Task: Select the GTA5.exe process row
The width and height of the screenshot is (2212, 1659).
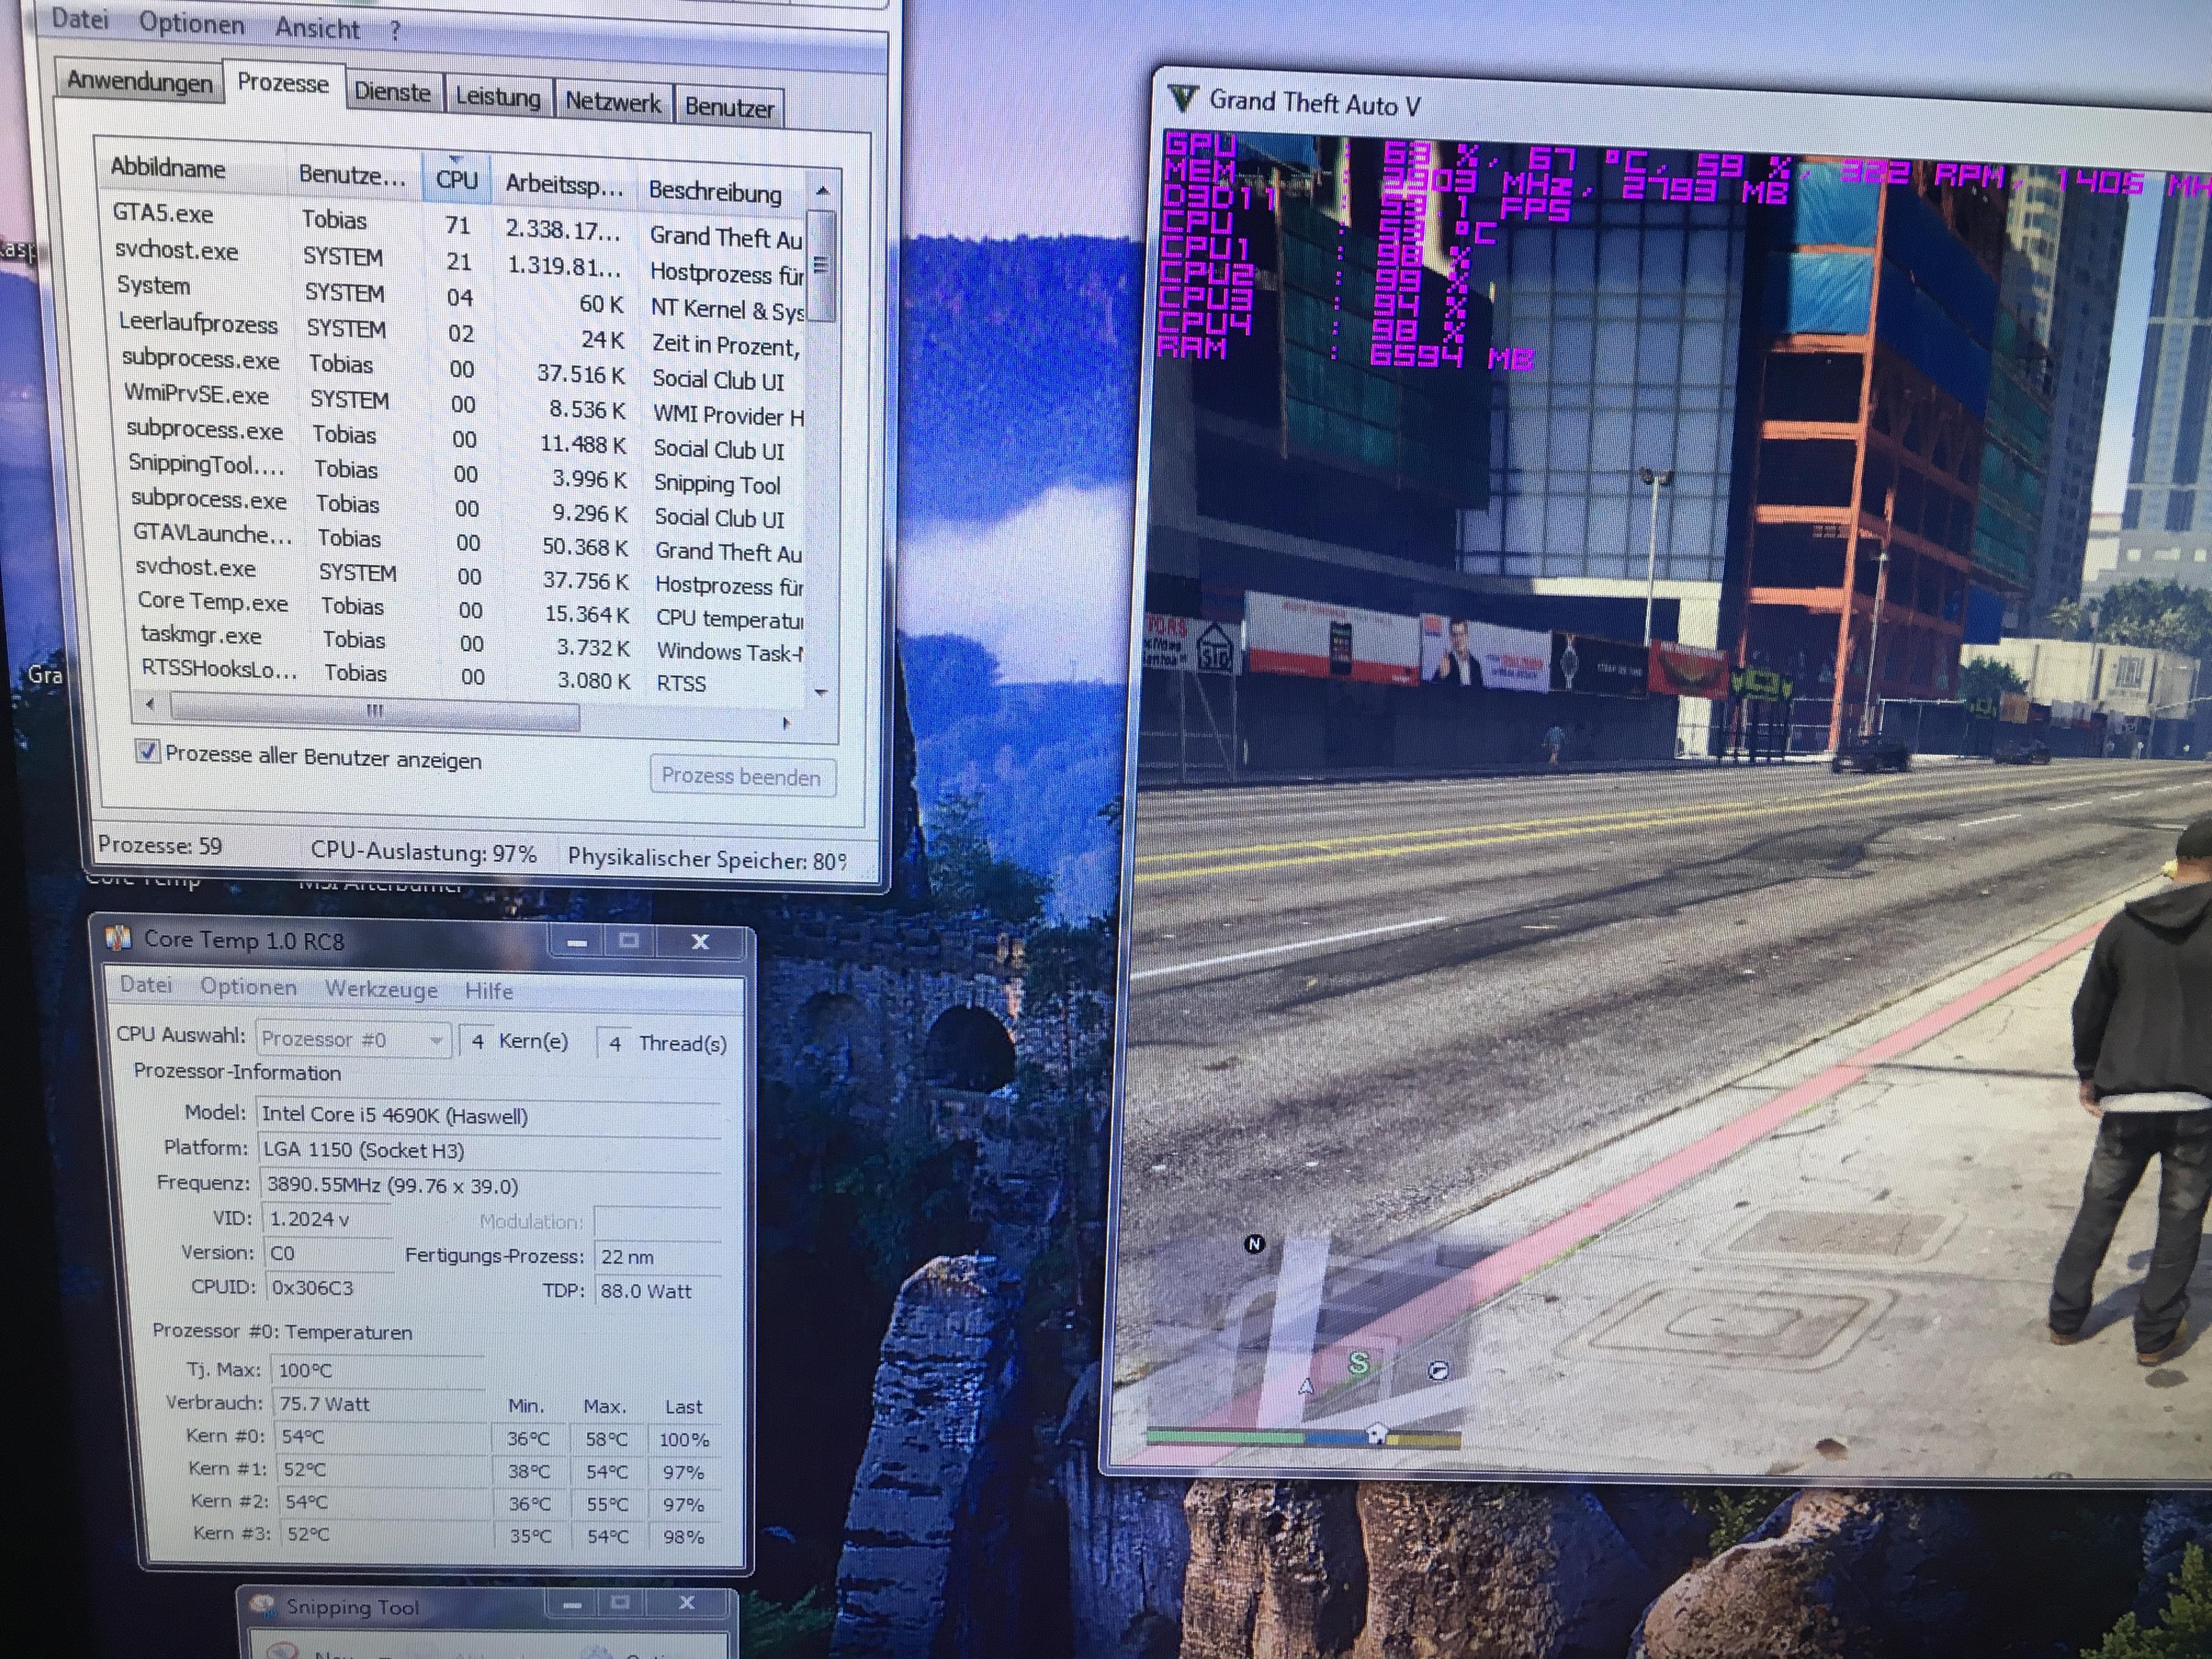Action: pos(163,213)
